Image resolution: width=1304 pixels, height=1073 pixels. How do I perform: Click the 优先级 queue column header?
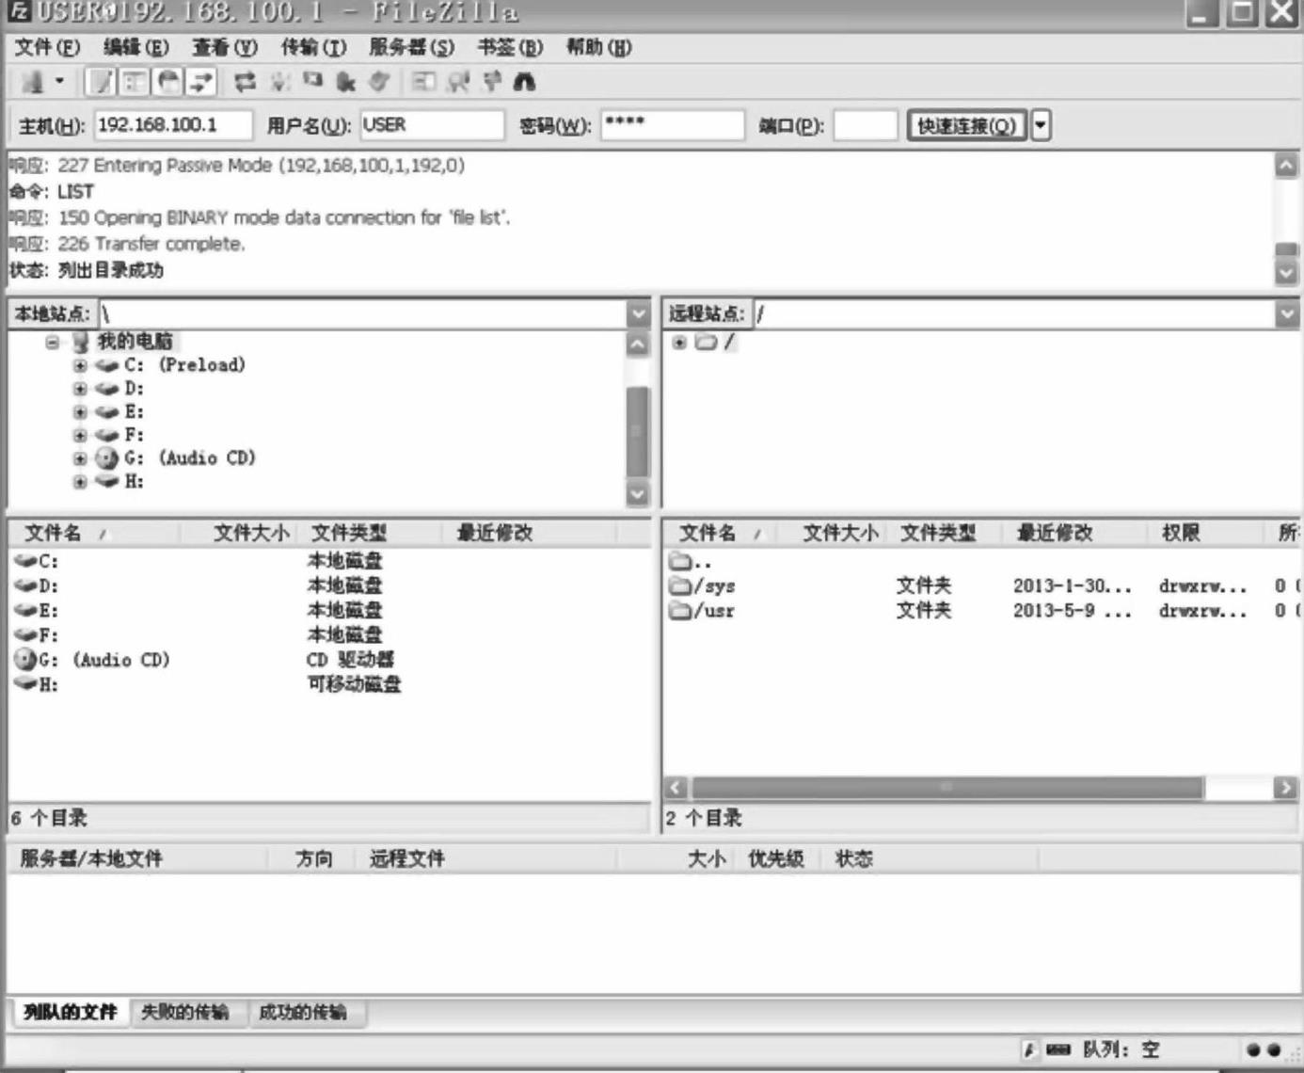point(776,858)
